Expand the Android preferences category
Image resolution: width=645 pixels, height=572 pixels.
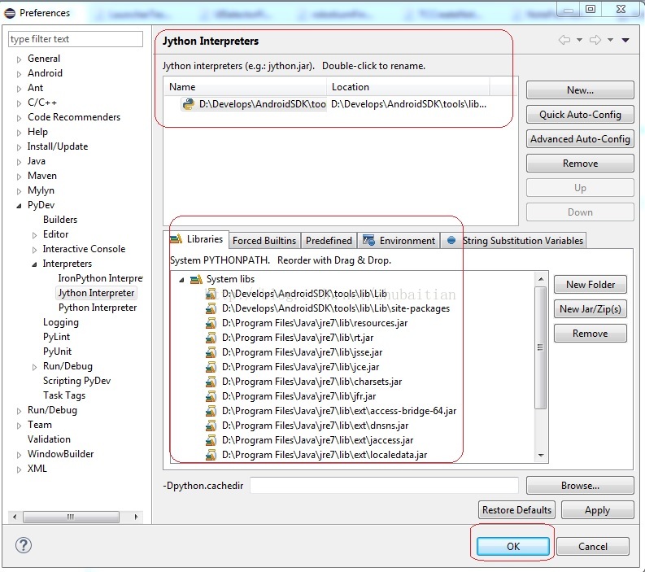coord(19,74)
